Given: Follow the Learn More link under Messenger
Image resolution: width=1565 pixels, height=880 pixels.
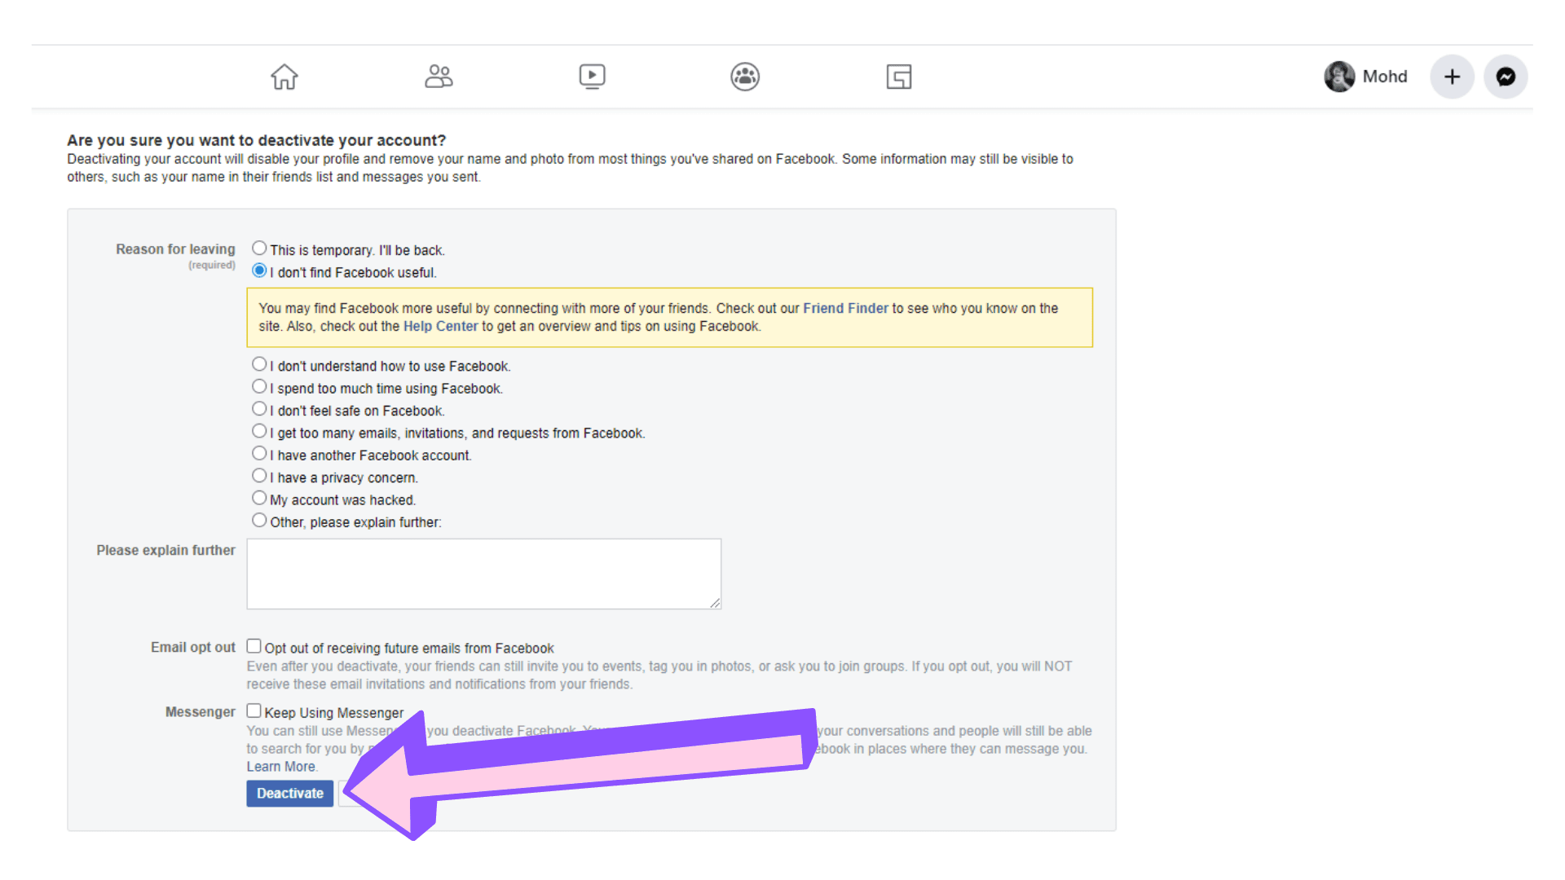Looking at the screenshot, I should tap(281, 767).
